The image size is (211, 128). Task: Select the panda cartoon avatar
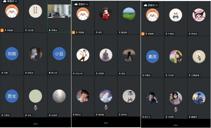pos(176,15)
